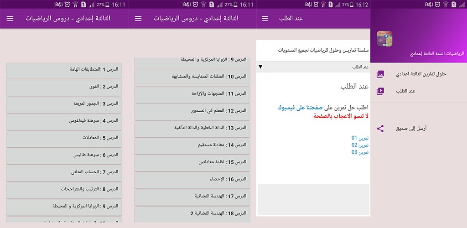Open lesson الدرس 16 الإحصاء
This screenshot has width=467, height=228.
[x=192, y=181]
